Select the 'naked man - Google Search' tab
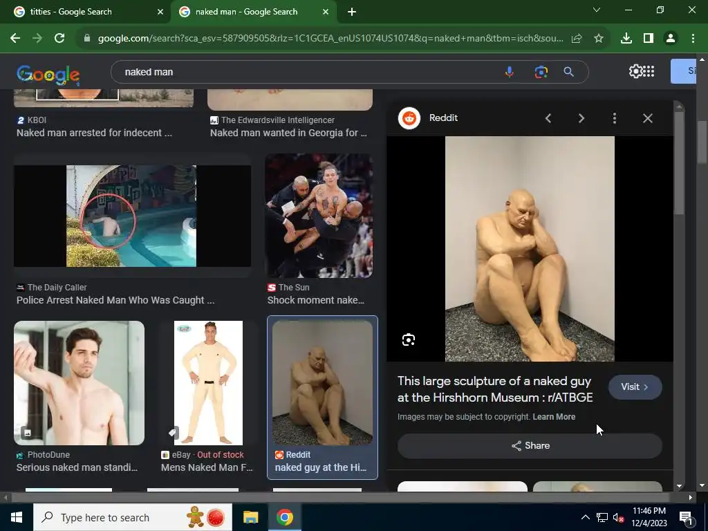The image size is (708, 531). (253, 12)
